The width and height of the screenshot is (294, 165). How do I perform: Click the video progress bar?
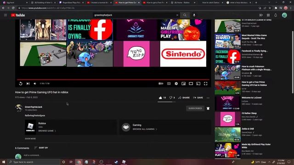113,80
